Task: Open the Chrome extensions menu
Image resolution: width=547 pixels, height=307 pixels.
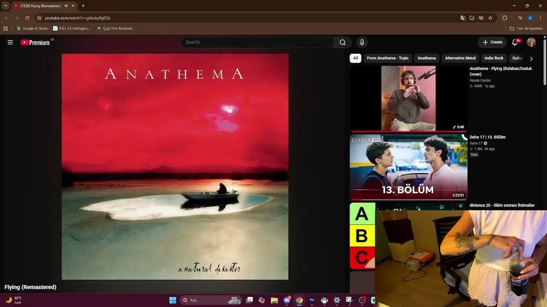Action: pos(505,18)
